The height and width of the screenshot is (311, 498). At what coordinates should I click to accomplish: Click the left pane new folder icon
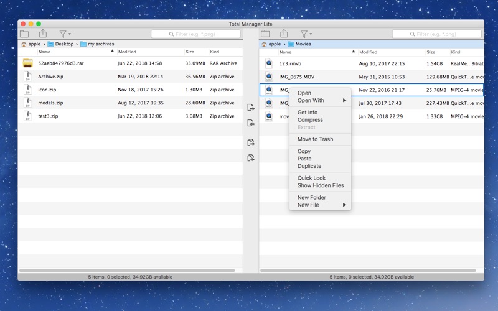tap(24, 34)
